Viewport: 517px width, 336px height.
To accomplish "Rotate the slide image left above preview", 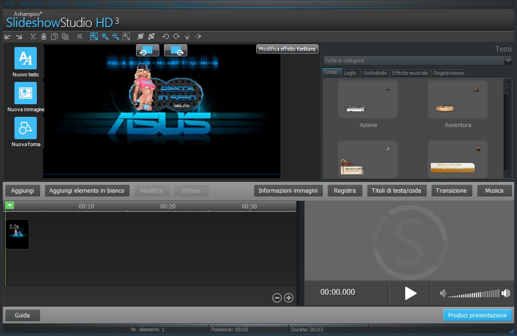I will pos(147,50).
